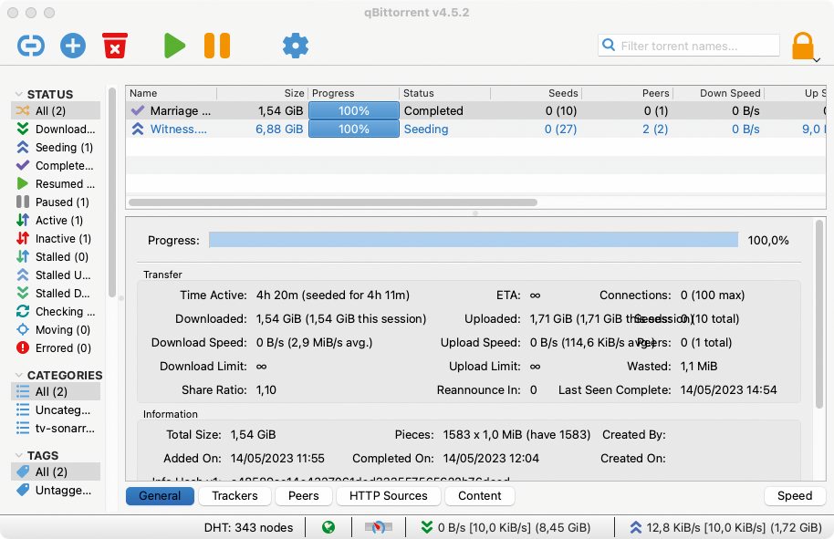Select the Downloading status filter
Viewport: 834px width, 539px height.
click(x=56, y=130)
